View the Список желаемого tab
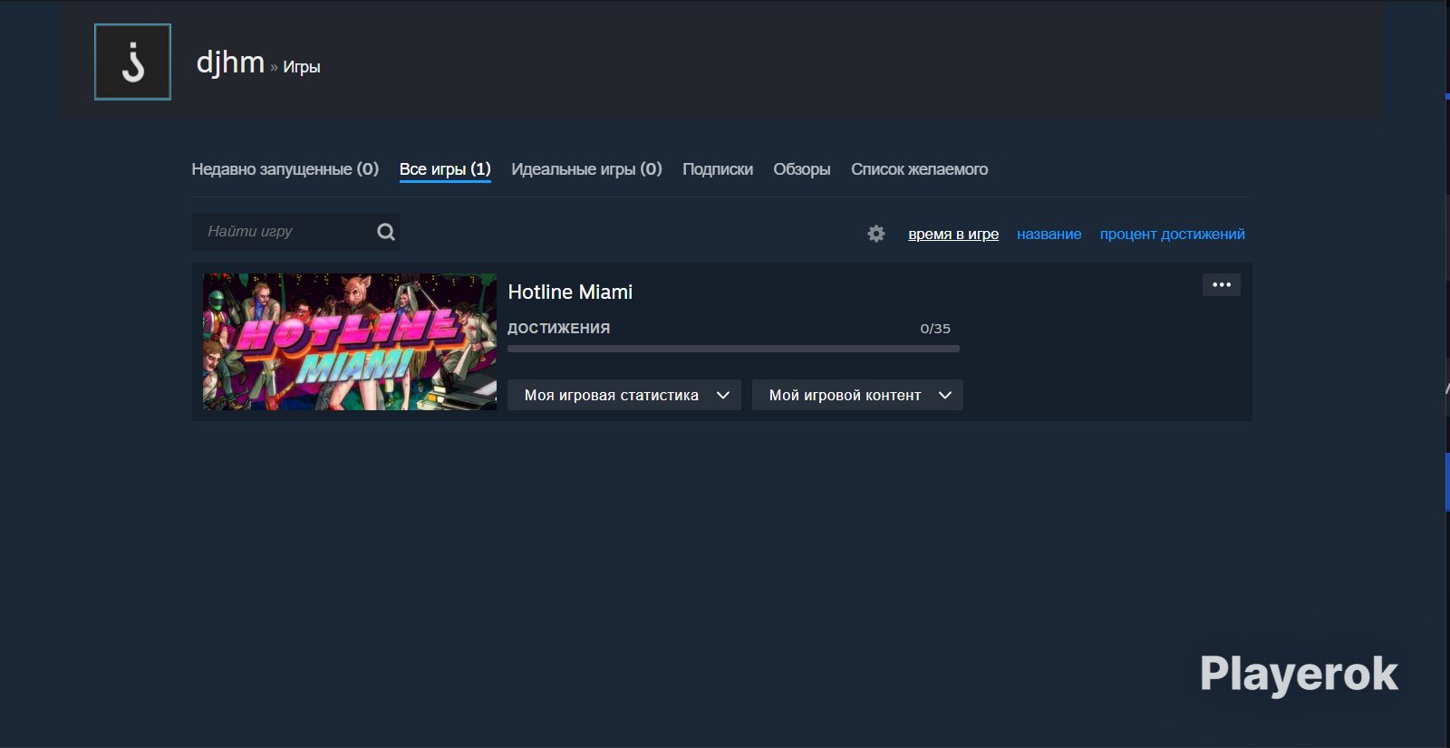Image resolution: width=1450 pixels, height=748 pixels. 919,169
